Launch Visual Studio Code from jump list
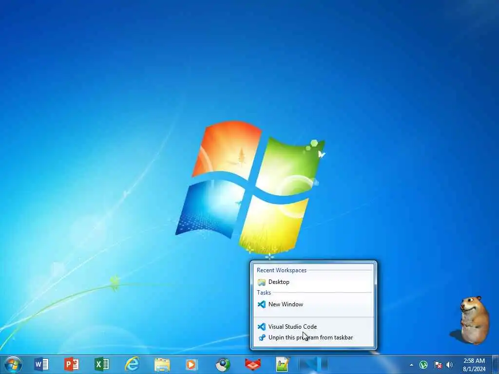499x374 pixels. coord(313,327)
